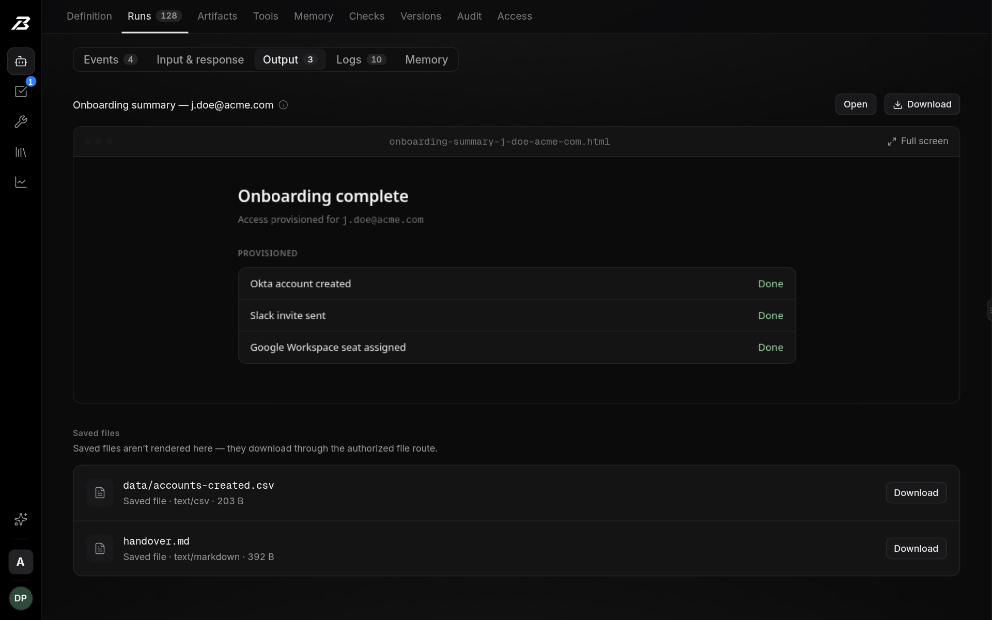Viewport: 992px width, 620px height.
Task: Open the DP user avatar
Action: (x=21, y=598)
